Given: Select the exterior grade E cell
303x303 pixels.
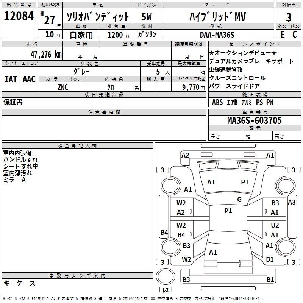Looking at the screenshot, I should click(x=282, y=35).
